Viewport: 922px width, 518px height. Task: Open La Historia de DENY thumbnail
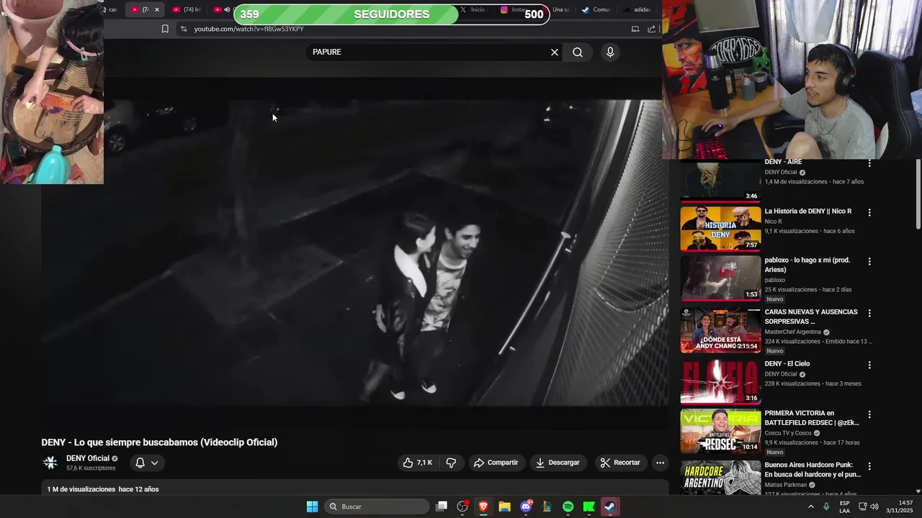pyautogui.click(x=720, y=229)
